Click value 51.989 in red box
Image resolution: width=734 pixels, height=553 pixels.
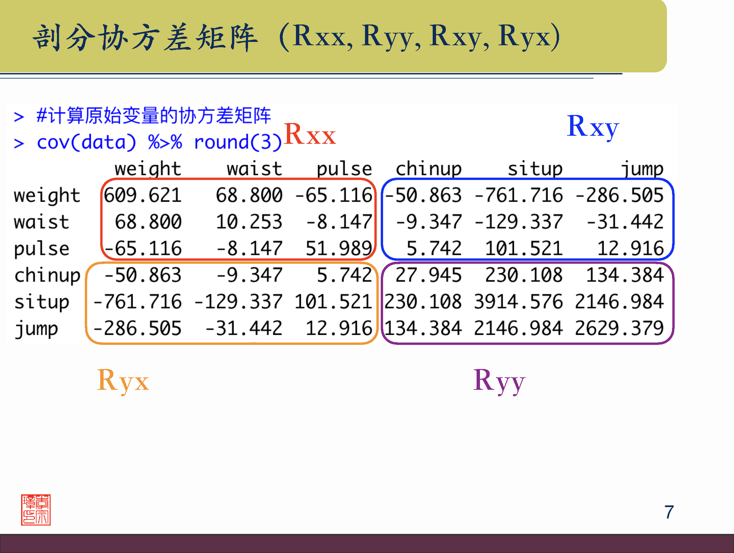(339, 249)
